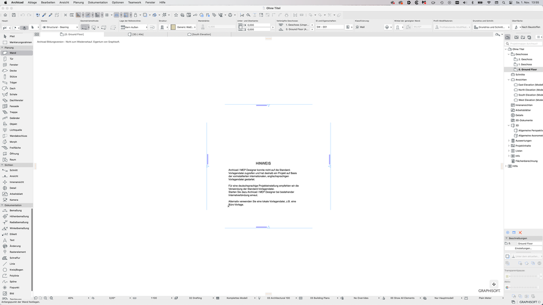Open the Apple menu
The height and width of the screenshot is (305, 543).
tap(5, 2)
